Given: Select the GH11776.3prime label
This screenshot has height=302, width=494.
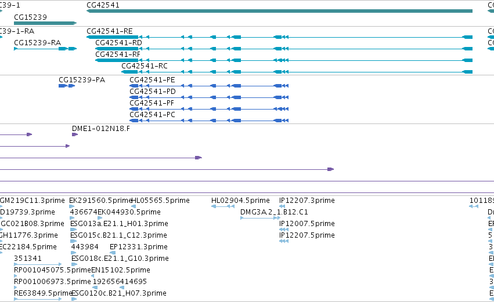Looking at the screenshot, I should (x=28, y=235).
